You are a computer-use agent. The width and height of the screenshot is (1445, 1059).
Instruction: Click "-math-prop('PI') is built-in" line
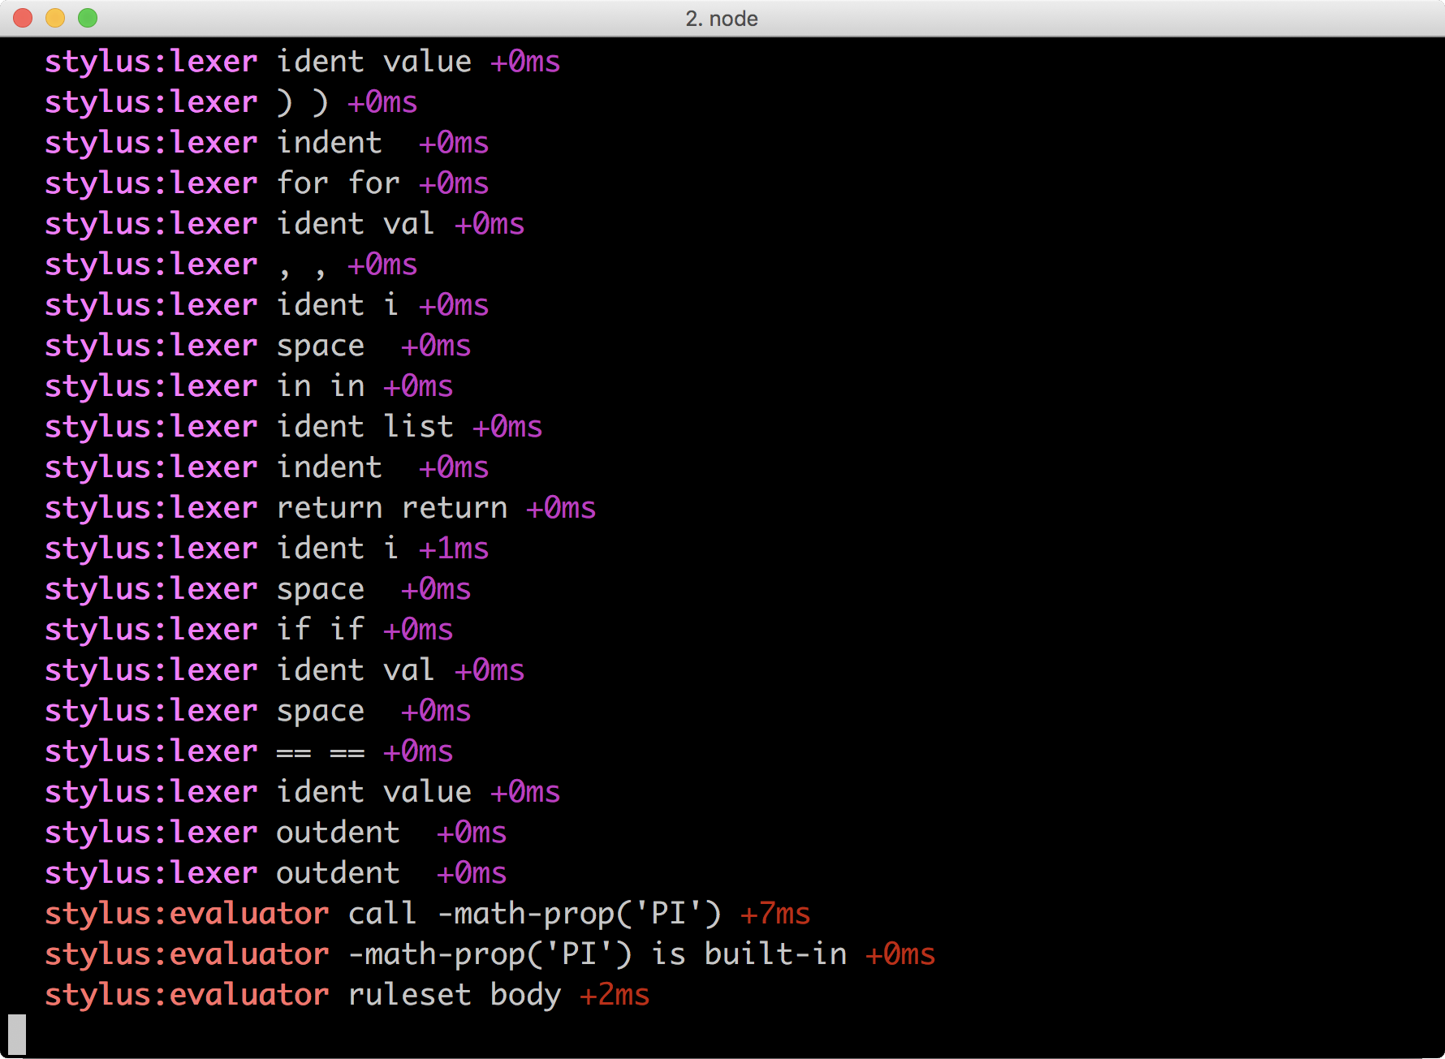(490, 954)
